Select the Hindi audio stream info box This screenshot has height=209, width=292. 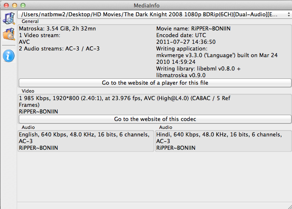(223, 141)
